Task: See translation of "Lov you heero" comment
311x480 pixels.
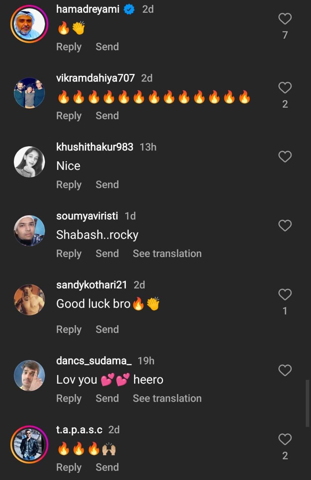Action: [x=167, y=399]
